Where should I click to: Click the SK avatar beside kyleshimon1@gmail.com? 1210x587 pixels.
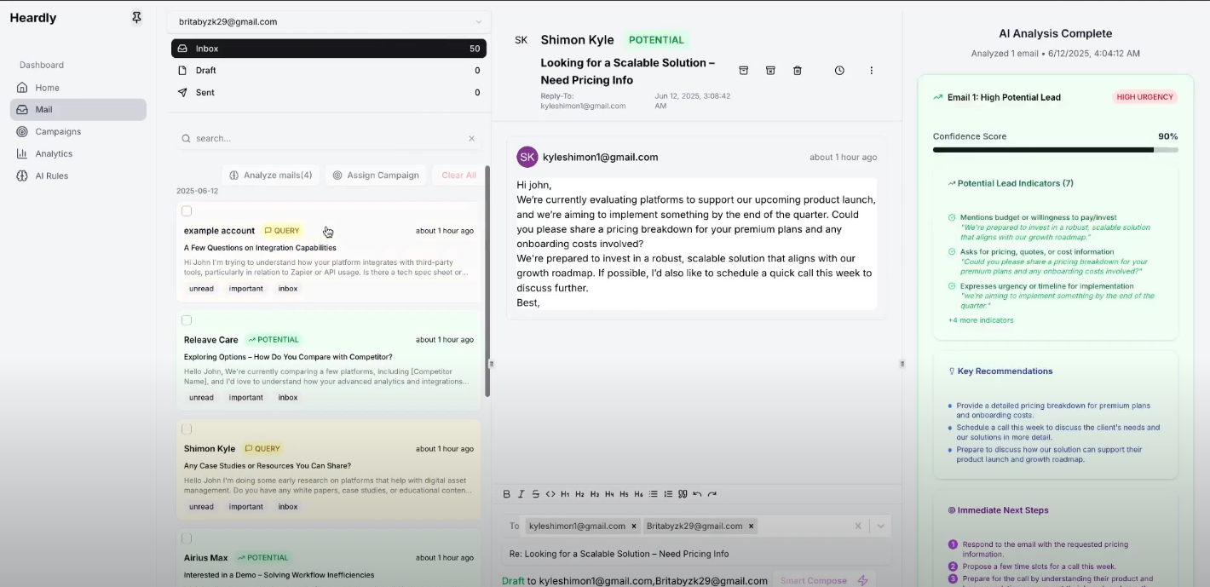point(527,157)
